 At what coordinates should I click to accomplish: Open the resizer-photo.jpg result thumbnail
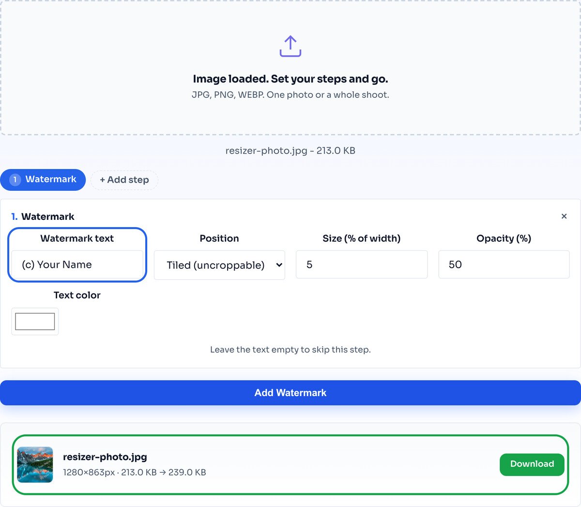pos(35,464)
